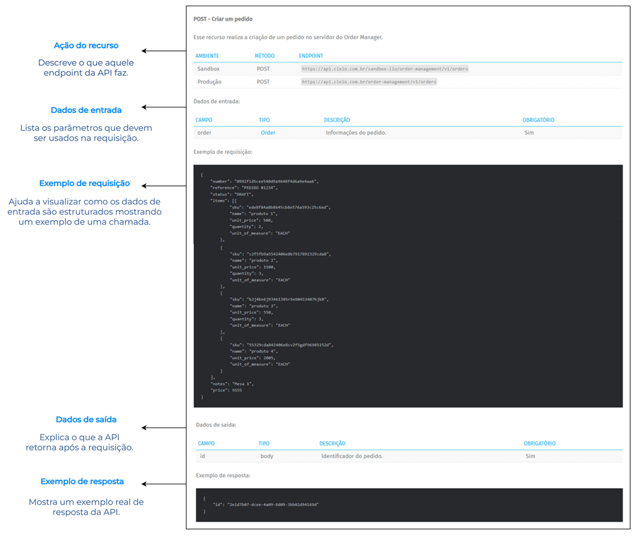The width and height of the screenshot is (636, 540).
Task: Click the blue 'Exemplo de resposta' annotation title
Action: tap(82, 481)
